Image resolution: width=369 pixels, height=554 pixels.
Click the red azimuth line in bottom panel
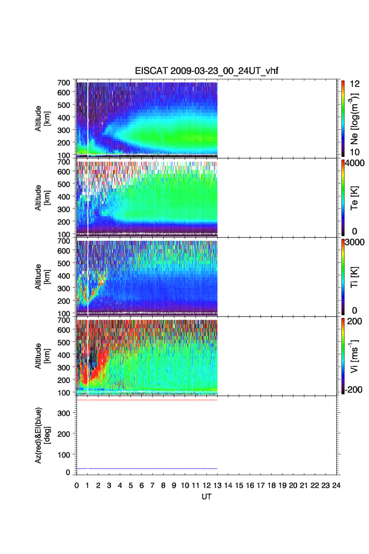(x=146, y=400)
